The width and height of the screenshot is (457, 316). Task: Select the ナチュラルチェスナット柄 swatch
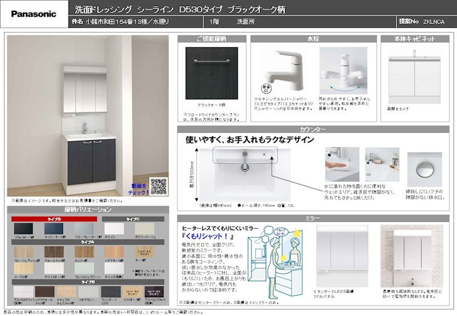(66, 291)
